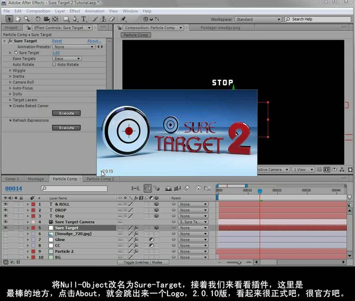Click the label color swatch of Particle 2 layer
The image size is (355, 301).
point(34,251)
